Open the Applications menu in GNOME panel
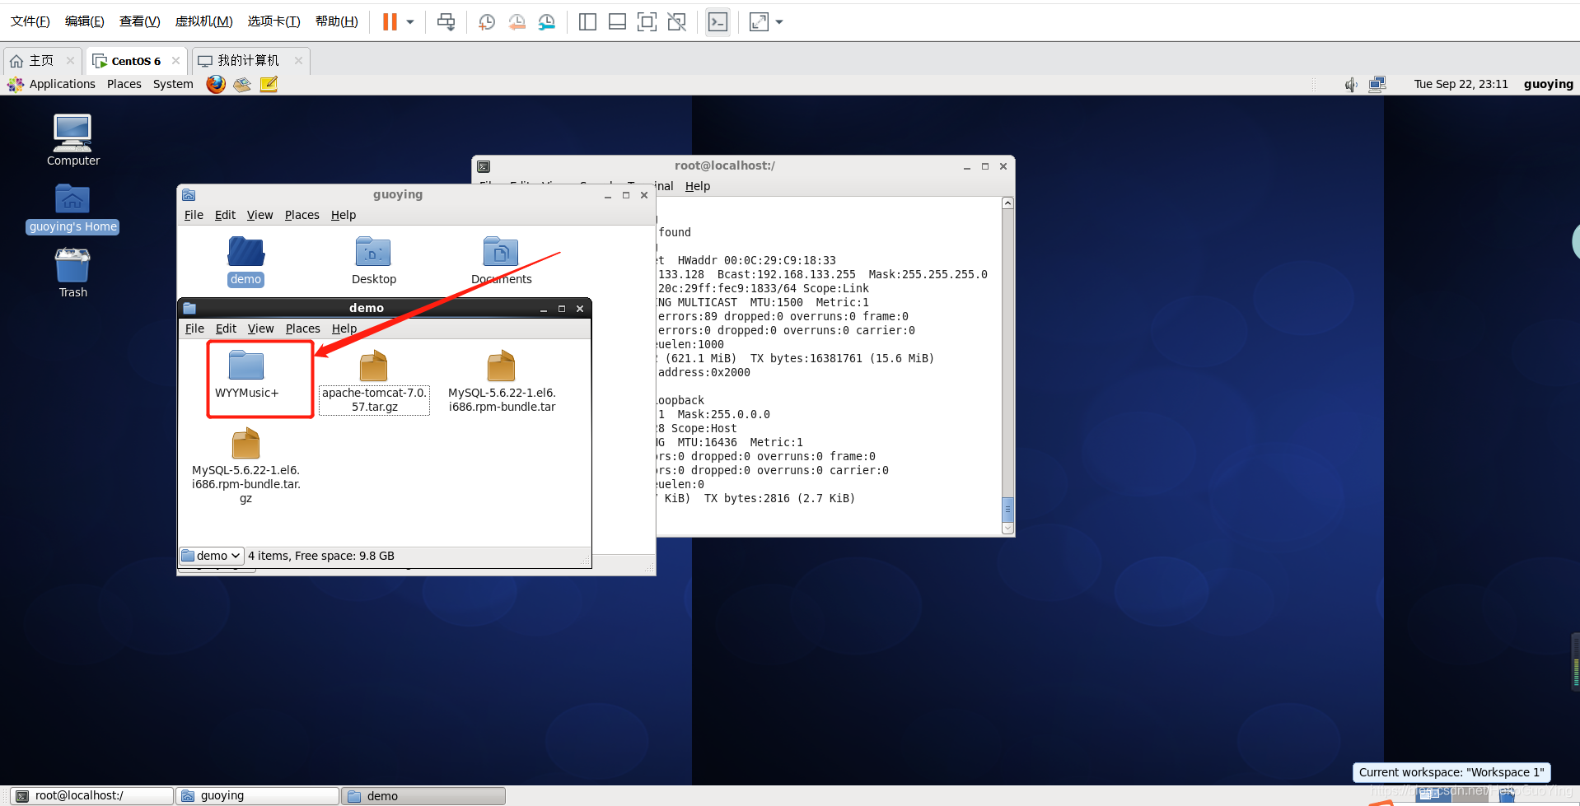 (x=63, y=84)
